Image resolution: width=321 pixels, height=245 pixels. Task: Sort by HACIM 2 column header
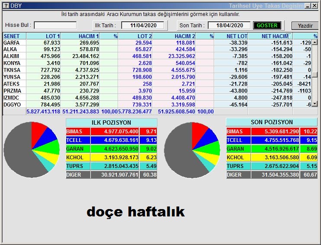point(174,36)
